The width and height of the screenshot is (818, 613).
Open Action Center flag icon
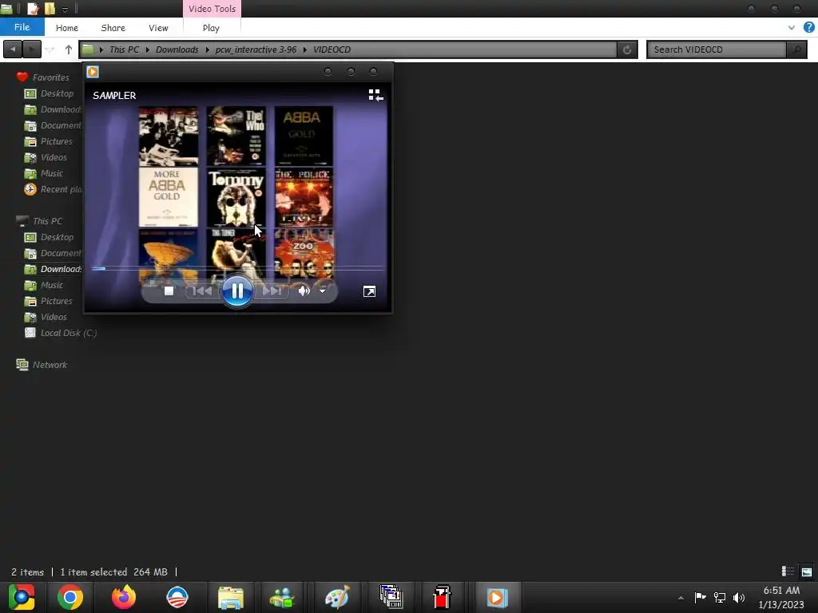point(700,597)
